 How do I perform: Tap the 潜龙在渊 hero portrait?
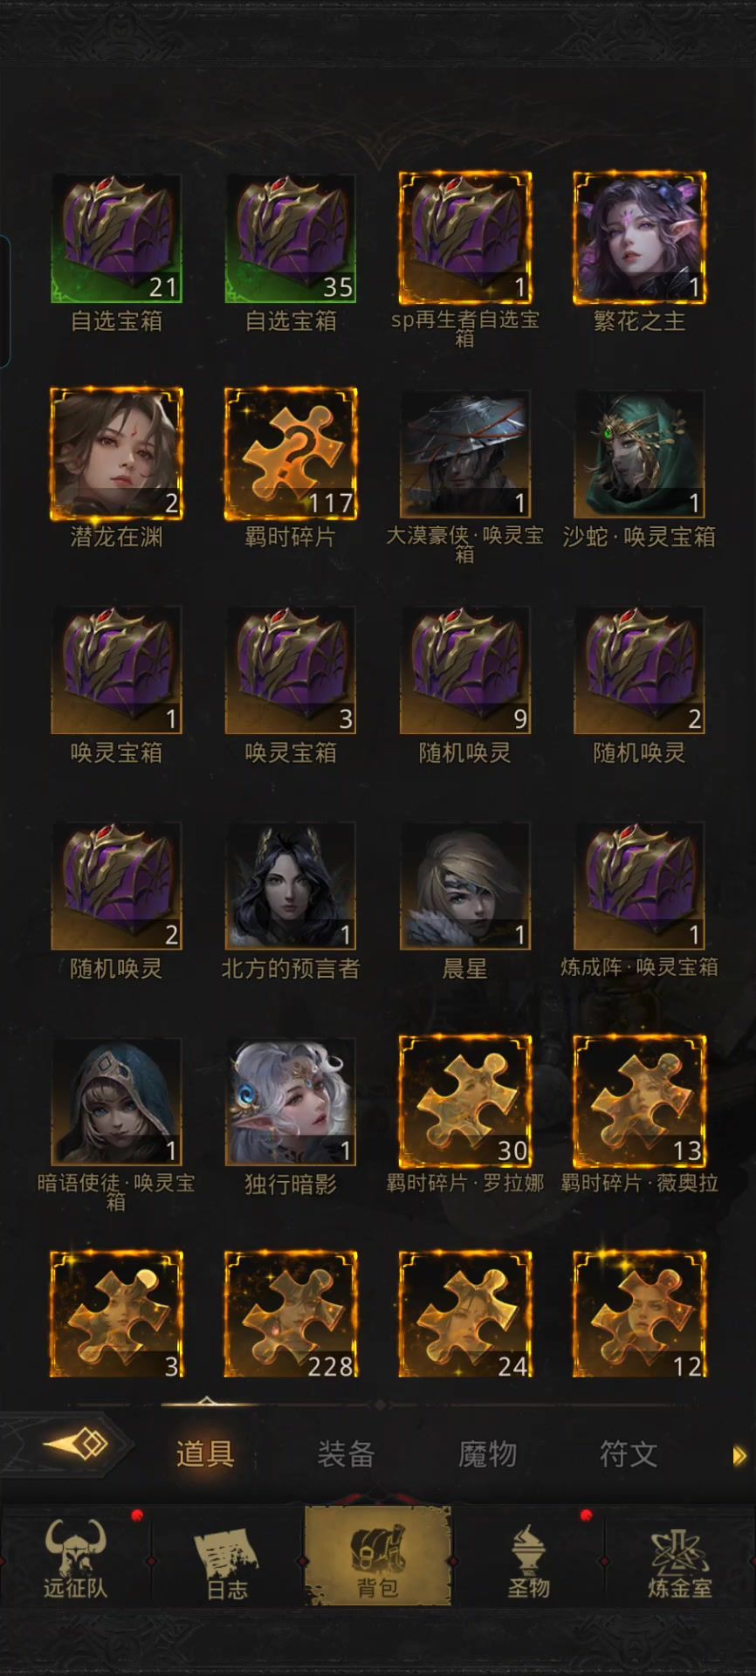(116, 454)
